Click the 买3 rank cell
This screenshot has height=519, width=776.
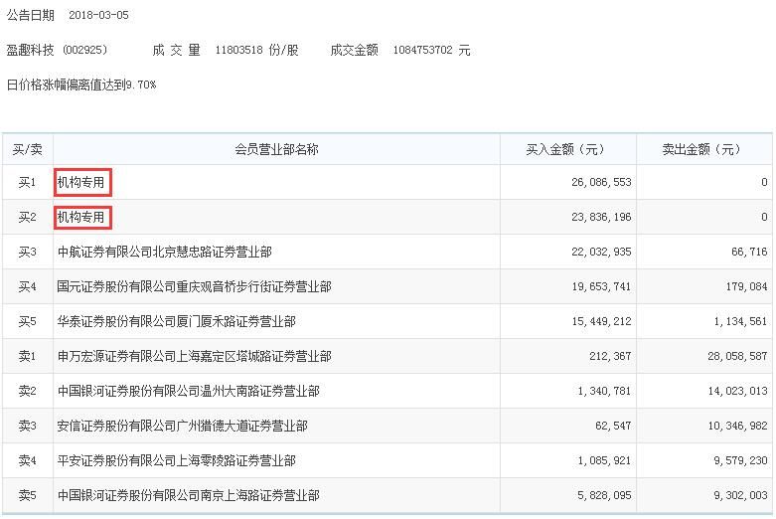point(27,253)
